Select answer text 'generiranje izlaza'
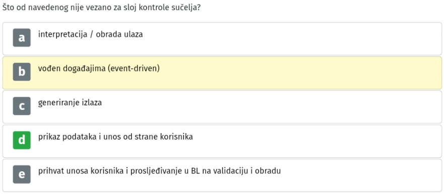This screenshot has height=196, width=444. click(x=70, y=103)
